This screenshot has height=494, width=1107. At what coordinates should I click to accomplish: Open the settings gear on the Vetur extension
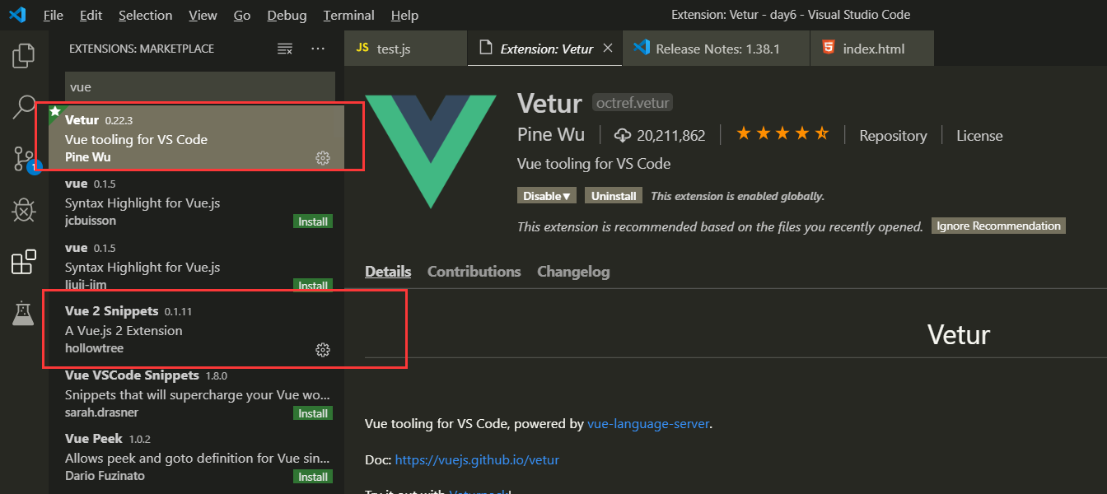click(x=323, y=158)
